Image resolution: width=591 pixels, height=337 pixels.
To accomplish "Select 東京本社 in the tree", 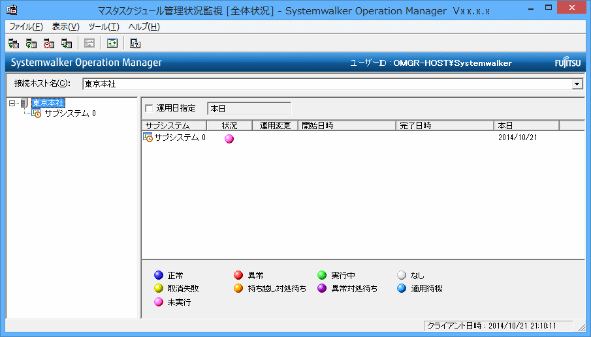I will click(48, 103).
